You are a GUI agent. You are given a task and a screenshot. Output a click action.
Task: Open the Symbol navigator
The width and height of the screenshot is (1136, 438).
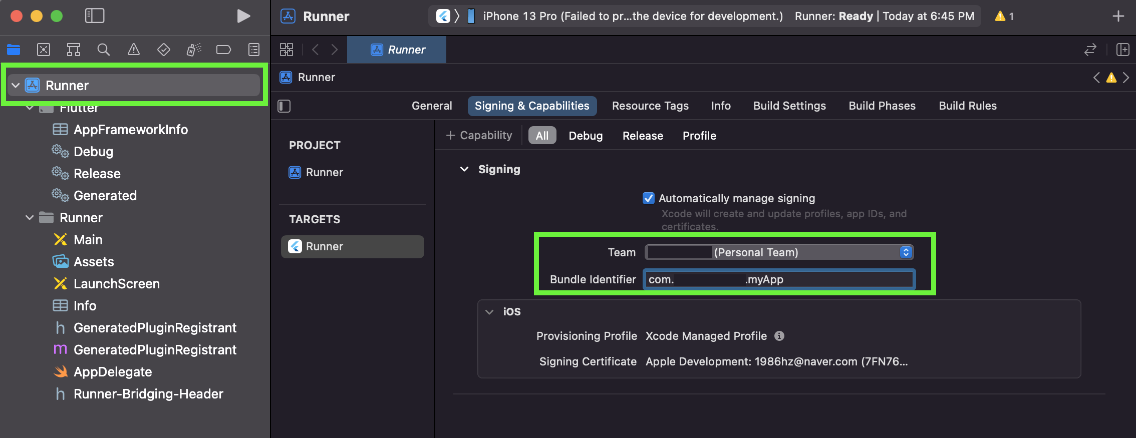click(74, 50)
